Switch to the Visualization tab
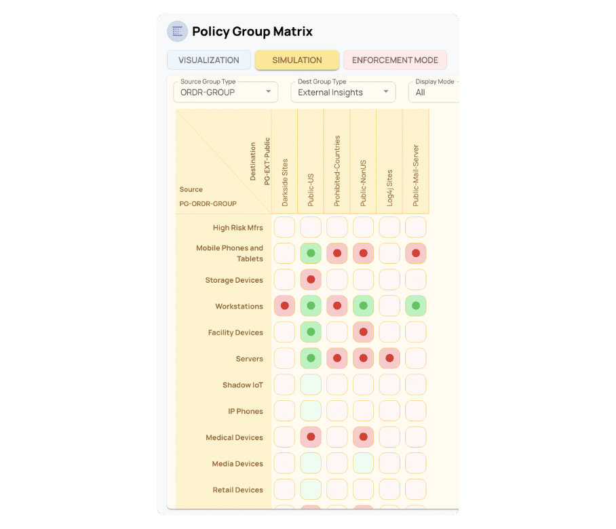 (x=208, y=60)
